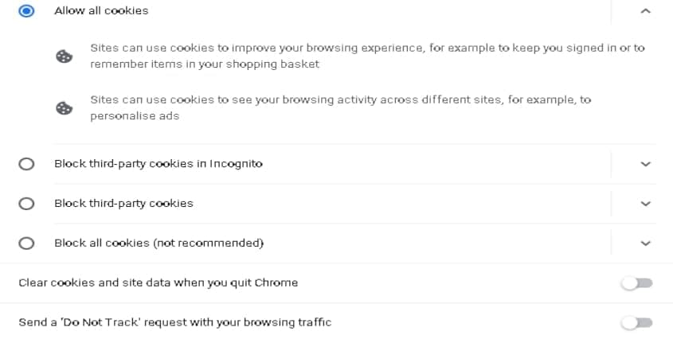This screenshot has width=673, height=339.
Task: Click the description about browsing activity across sites
Action: point(341,107)
